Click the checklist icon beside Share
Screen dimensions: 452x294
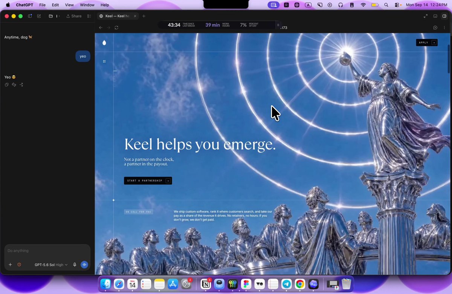tap(89, 16)
